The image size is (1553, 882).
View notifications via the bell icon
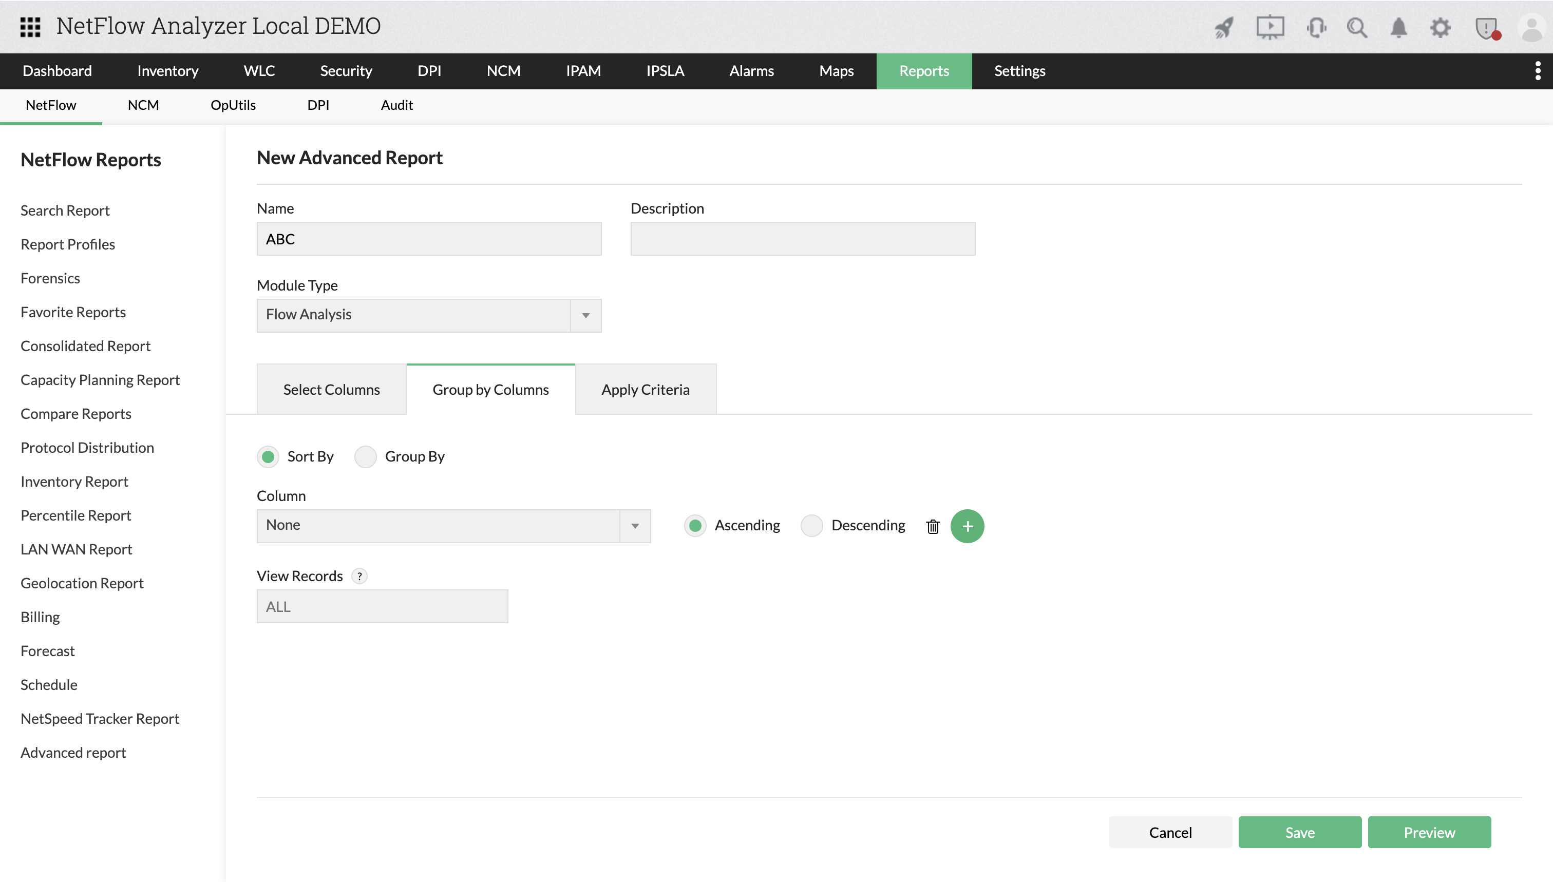click(1398, 27)
